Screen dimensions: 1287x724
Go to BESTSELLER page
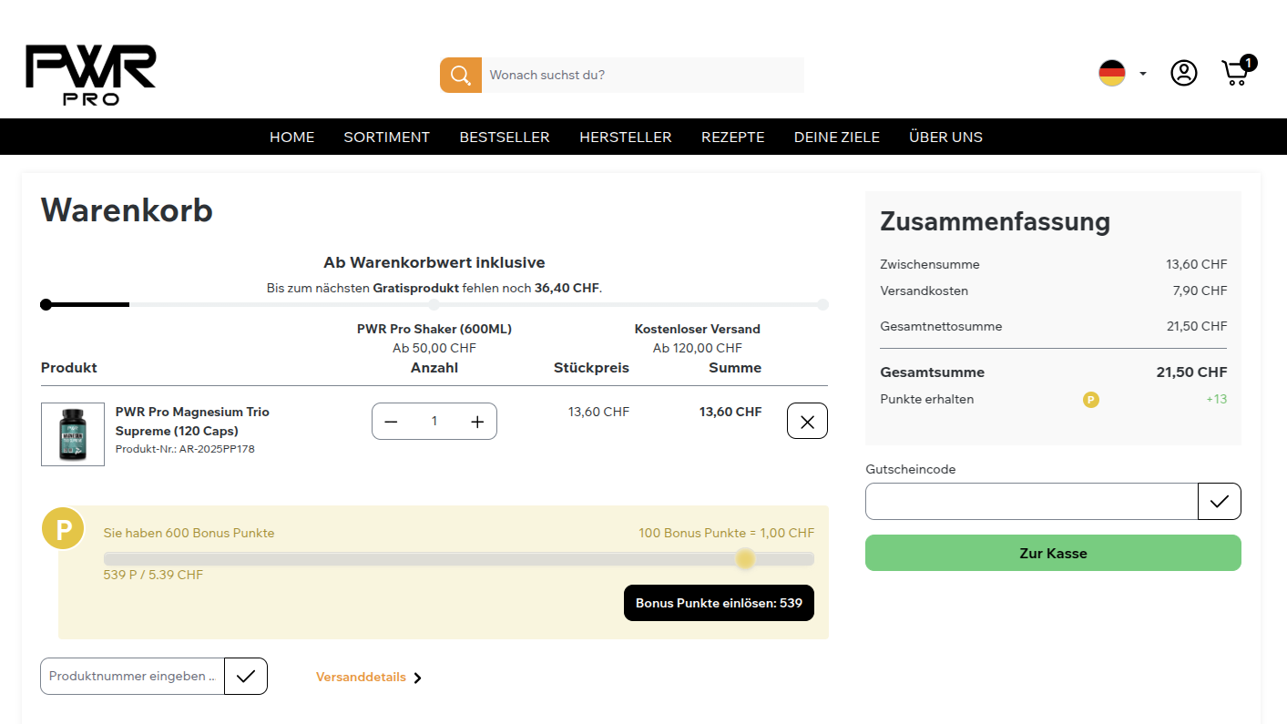tap(505, 137)
